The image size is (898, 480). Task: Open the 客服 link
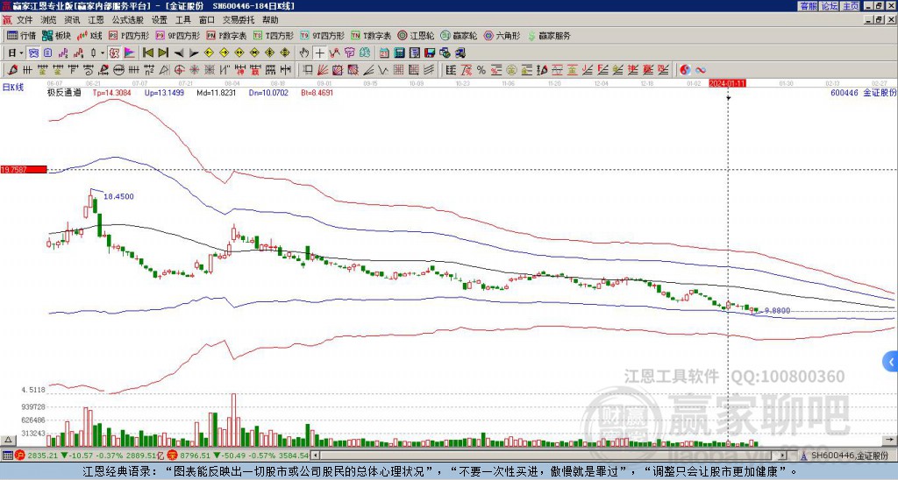tap(808, 6)
